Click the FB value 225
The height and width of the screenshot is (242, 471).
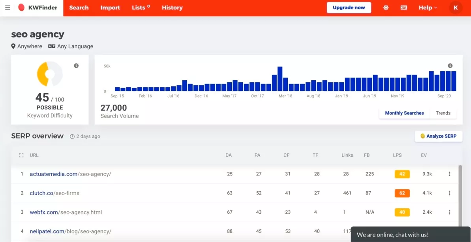370,174
